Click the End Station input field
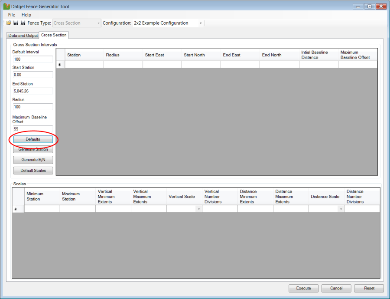This screenshot has height=299, width=390. click(x=32, y=91)
